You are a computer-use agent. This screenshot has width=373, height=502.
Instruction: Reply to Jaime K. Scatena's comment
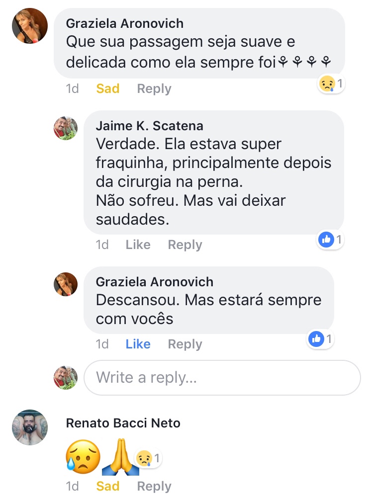click(185, 245)
